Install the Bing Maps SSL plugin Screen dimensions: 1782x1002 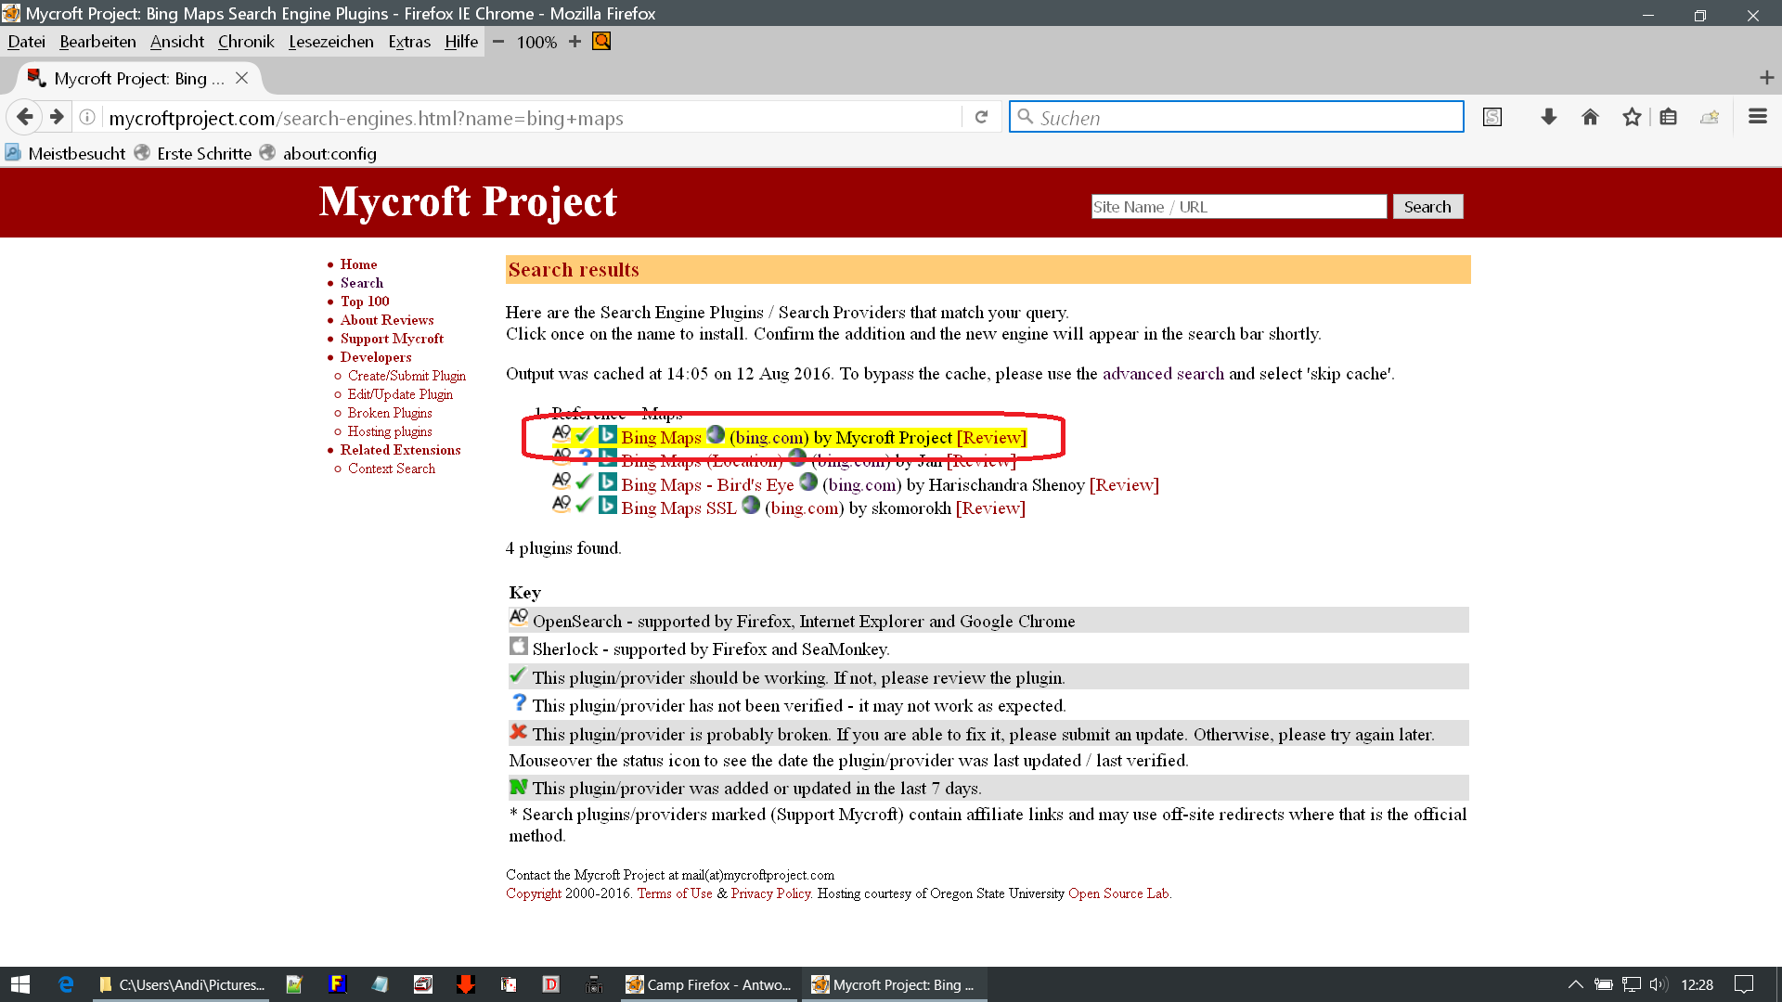coord(678,508)
